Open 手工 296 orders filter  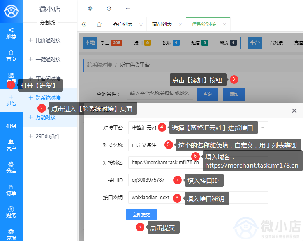[111, 43]
